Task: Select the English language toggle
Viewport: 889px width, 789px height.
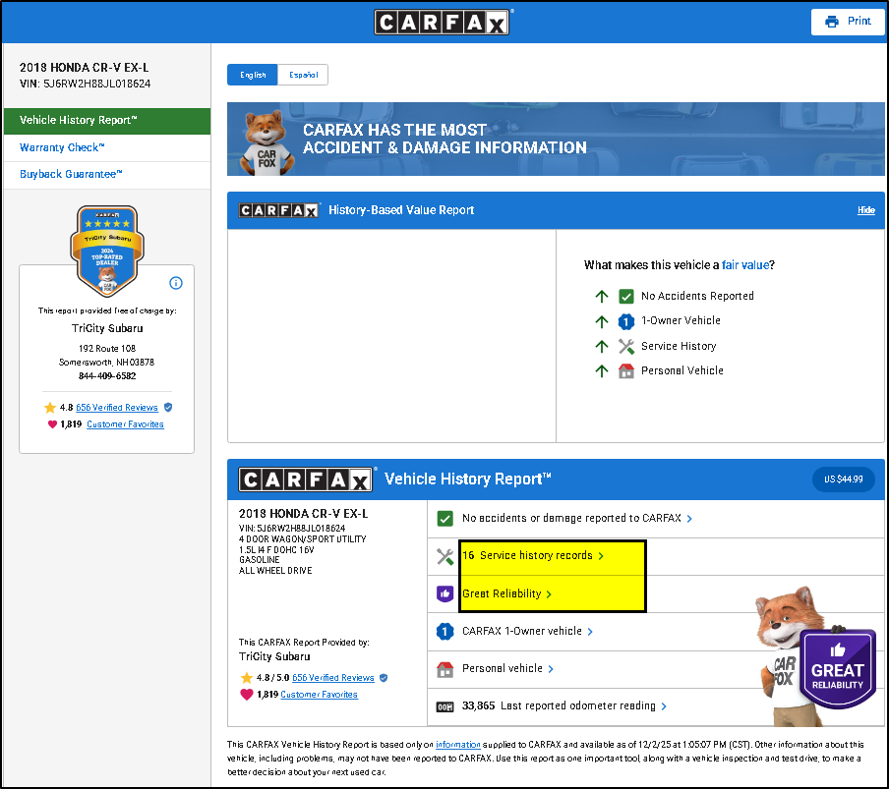Action: click(253, 76)
